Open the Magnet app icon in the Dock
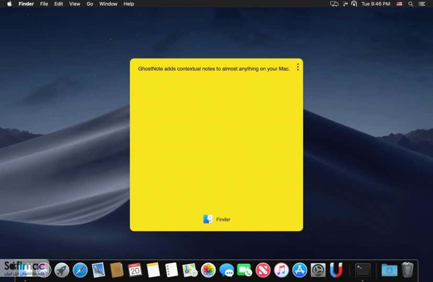The width and height of the screenshot is (433, 282). click(336, 270)
